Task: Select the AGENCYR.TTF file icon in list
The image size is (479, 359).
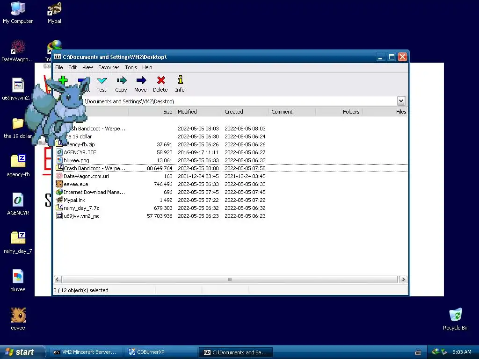Action: (x=59, y=152)
